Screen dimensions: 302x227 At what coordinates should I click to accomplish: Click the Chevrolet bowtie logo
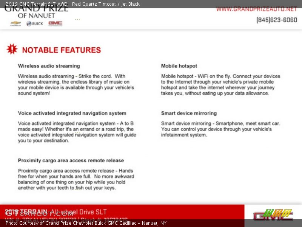15,23
